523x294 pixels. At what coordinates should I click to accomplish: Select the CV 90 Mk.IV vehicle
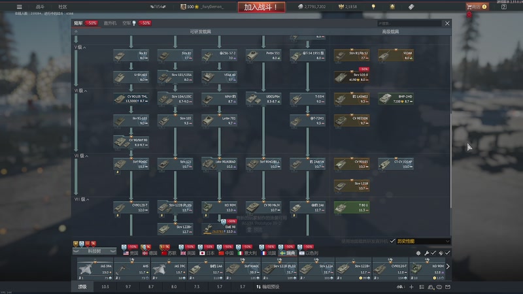pyautogui.click(x=263, y=207)
